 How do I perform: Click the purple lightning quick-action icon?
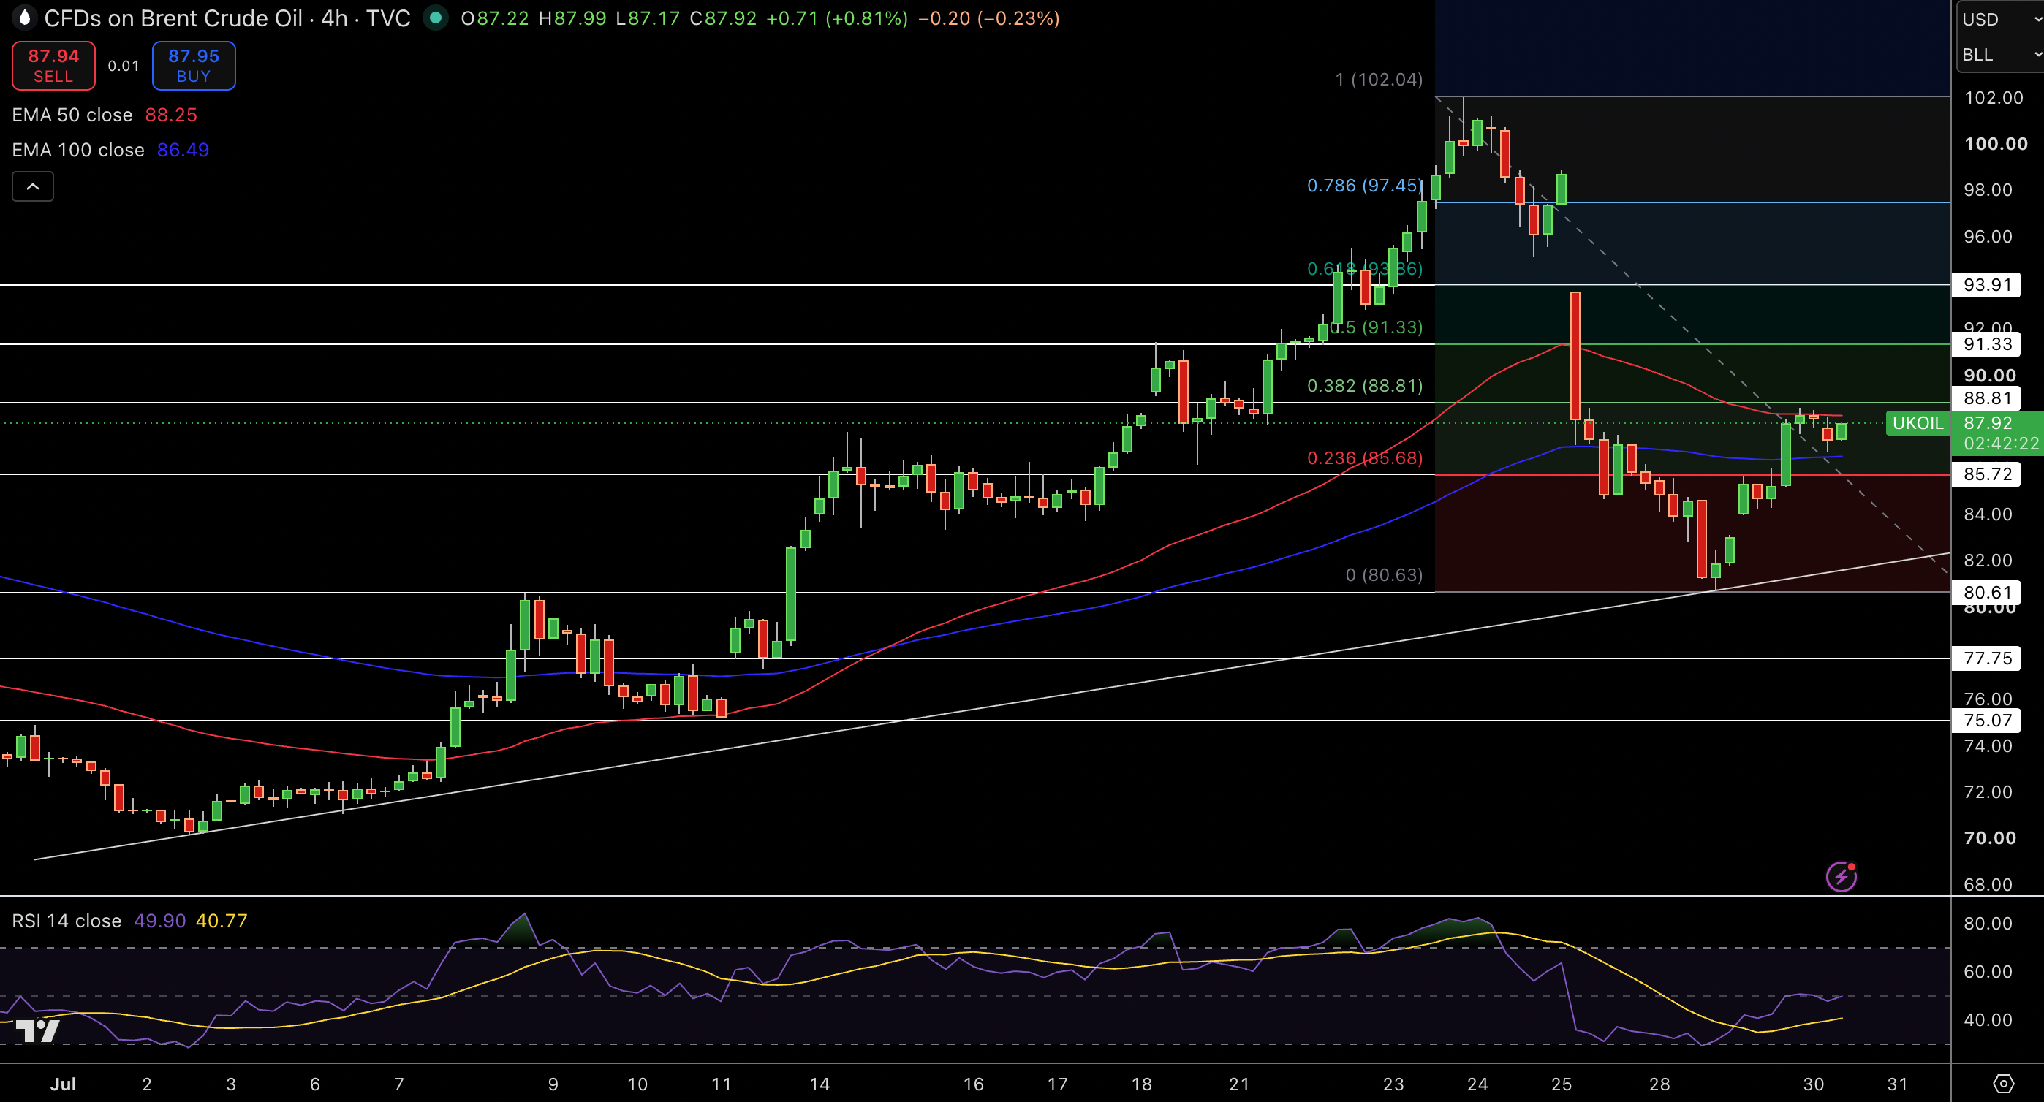click(x=1841, y=877)
